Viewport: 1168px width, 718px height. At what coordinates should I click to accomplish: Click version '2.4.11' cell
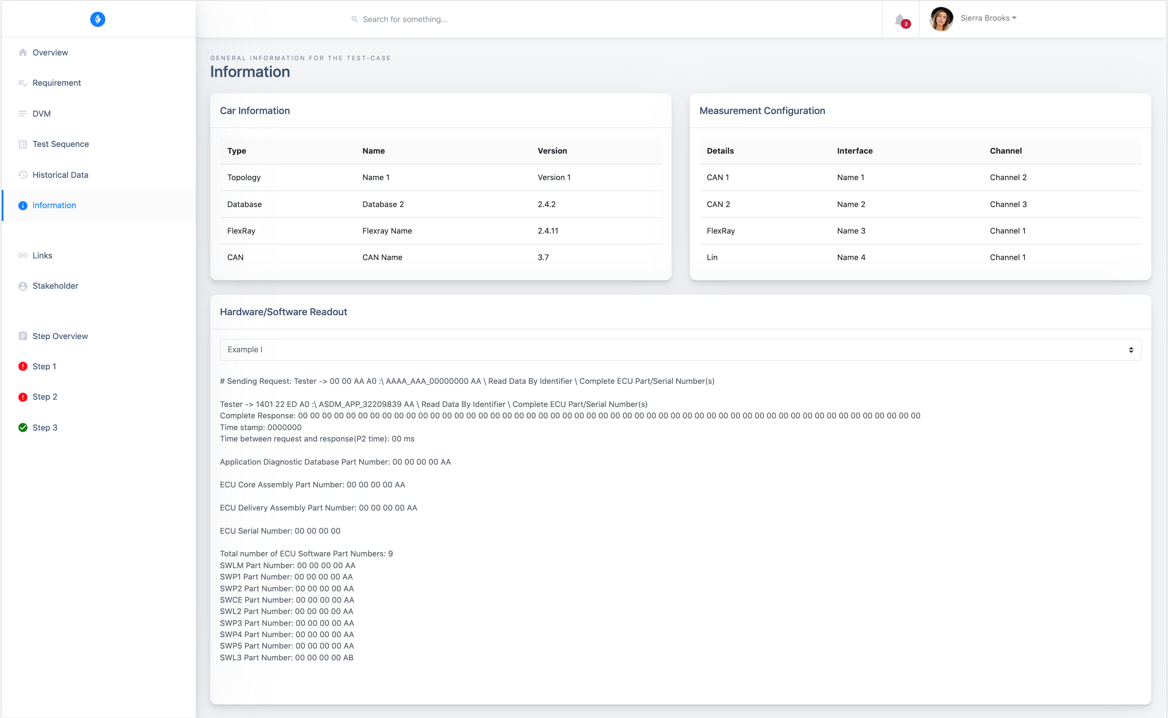tap(548, 231)
